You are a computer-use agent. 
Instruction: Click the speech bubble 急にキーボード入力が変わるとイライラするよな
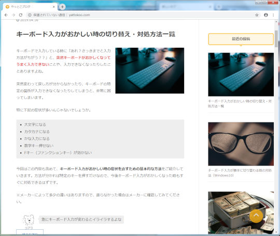pos(81,219)
